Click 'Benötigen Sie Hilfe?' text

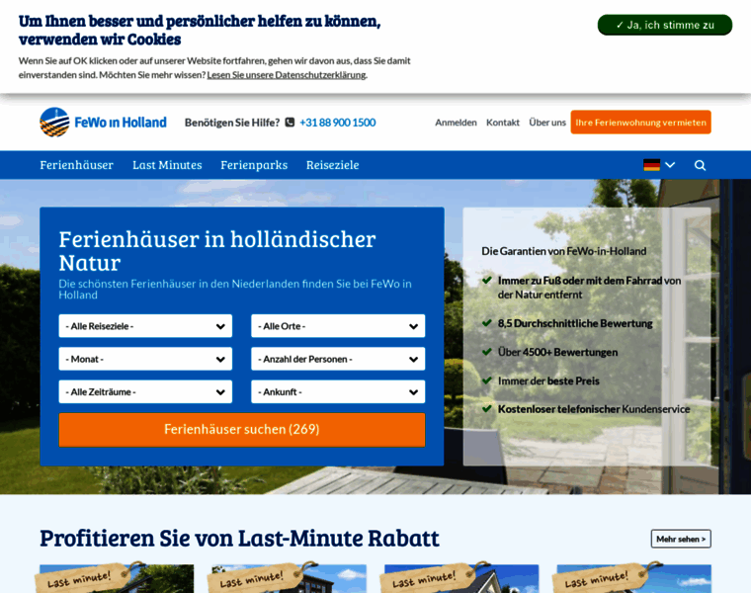[x=232, y=123]
